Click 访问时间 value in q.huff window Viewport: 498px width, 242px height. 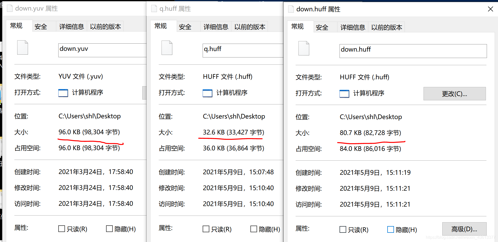(238, 204)
